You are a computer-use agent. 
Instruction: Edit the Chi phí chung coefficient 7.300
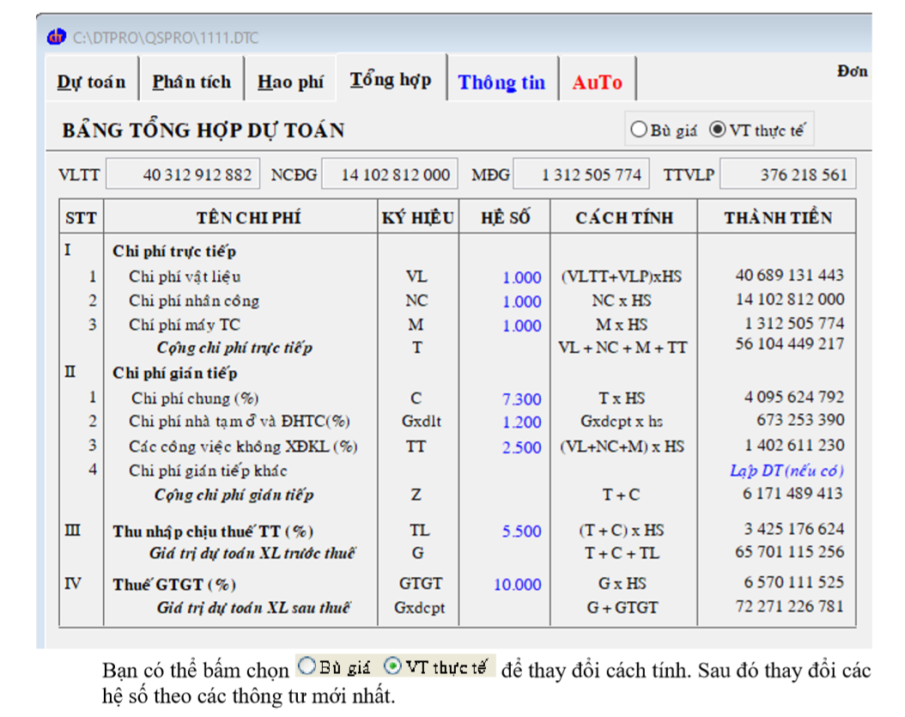pos(521,399)
